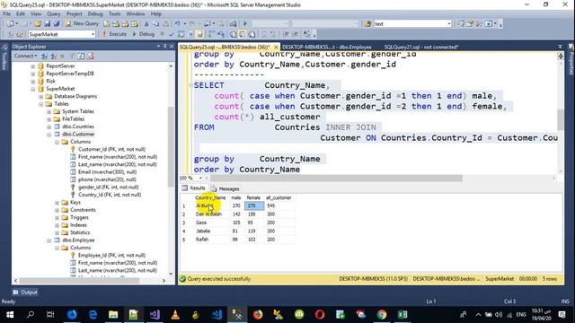575x323 pixels.
Task: Expand the ReportServerTempDB database node
Action: (x=33, y=74)
